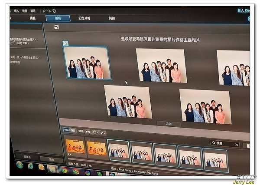This screenshot has height=185, width=260.
Task: Open the 幻燈片秀 slideshow tab
Action: (83, 18)
